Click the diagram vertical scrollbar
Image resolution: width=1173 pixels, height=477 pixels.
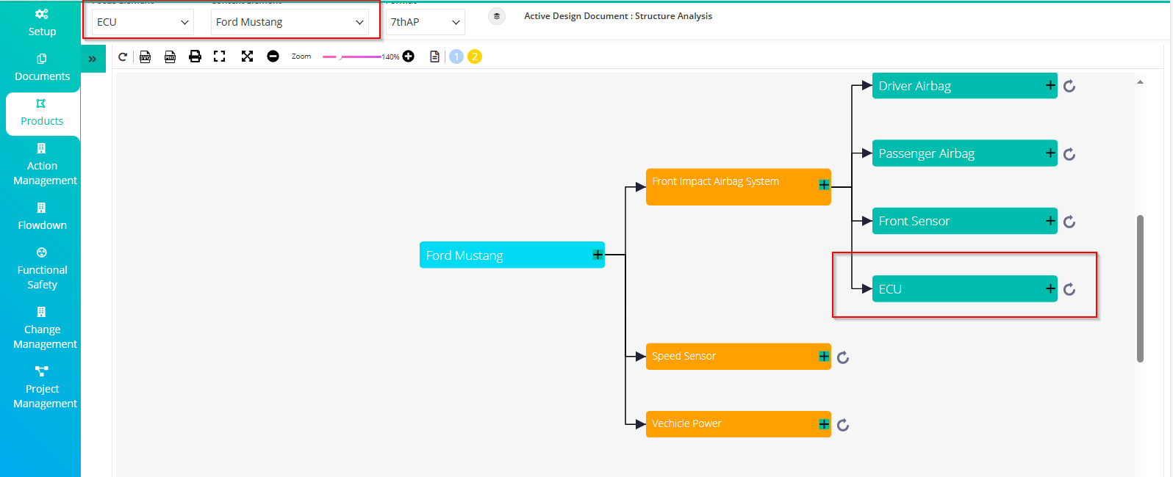[1140, 288]
